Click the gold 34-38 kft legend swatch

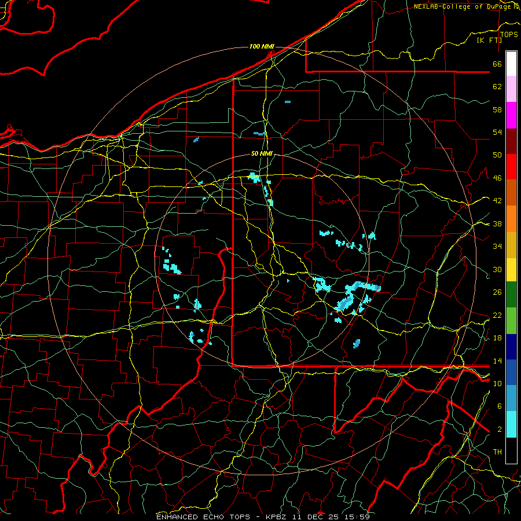click(x=511, y=245)
